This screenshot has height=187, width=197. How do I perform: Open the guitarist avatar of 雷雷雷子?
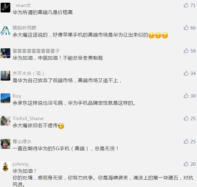(5, 53)
